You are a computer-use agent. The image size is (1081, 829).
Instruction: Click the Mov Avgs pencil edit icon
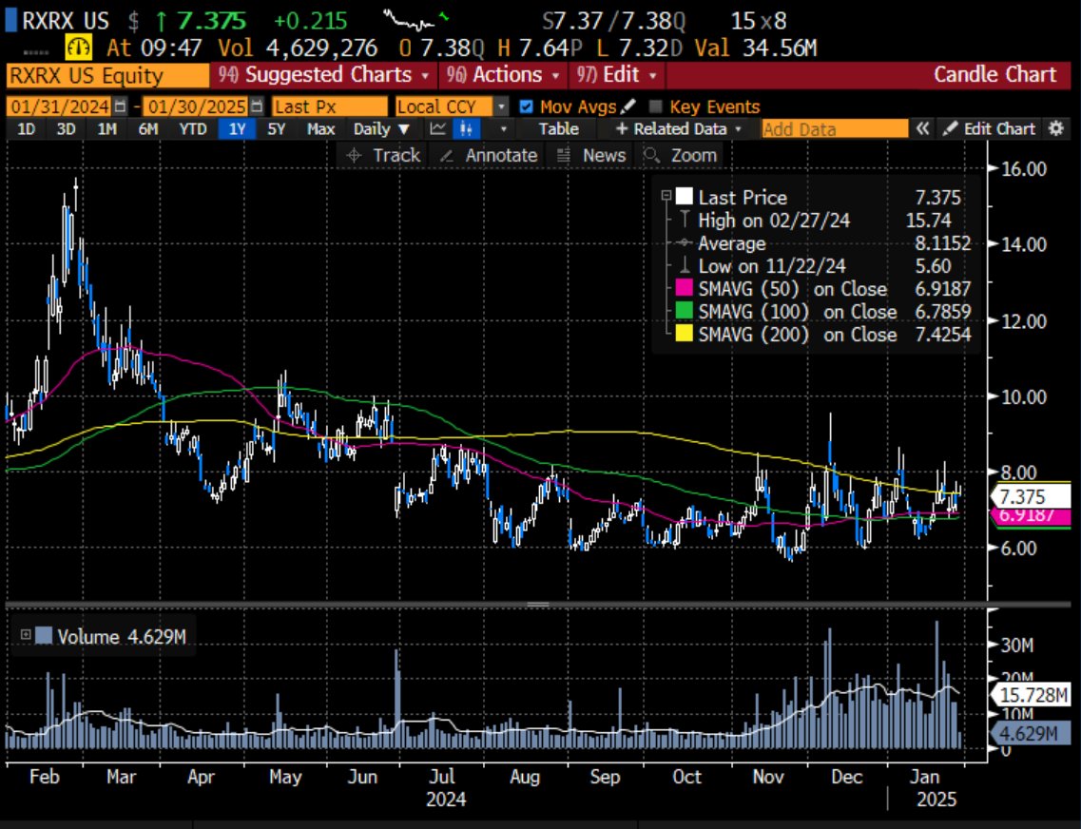pos(627,106)
